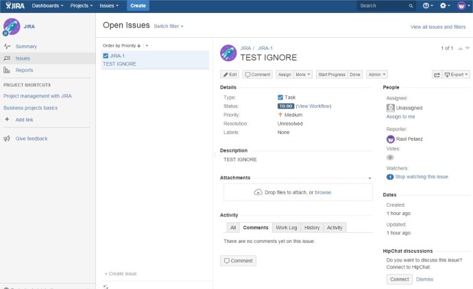
Task: Click the Give feedback megaphone icon
Action: pyautogui.click(x=7, y=139)
